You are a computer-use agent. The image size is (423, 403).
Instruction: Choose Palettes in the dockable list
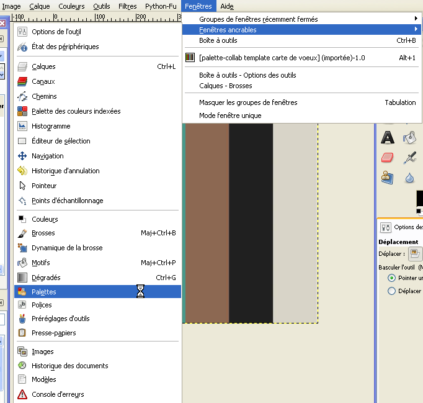coord(97,292)
